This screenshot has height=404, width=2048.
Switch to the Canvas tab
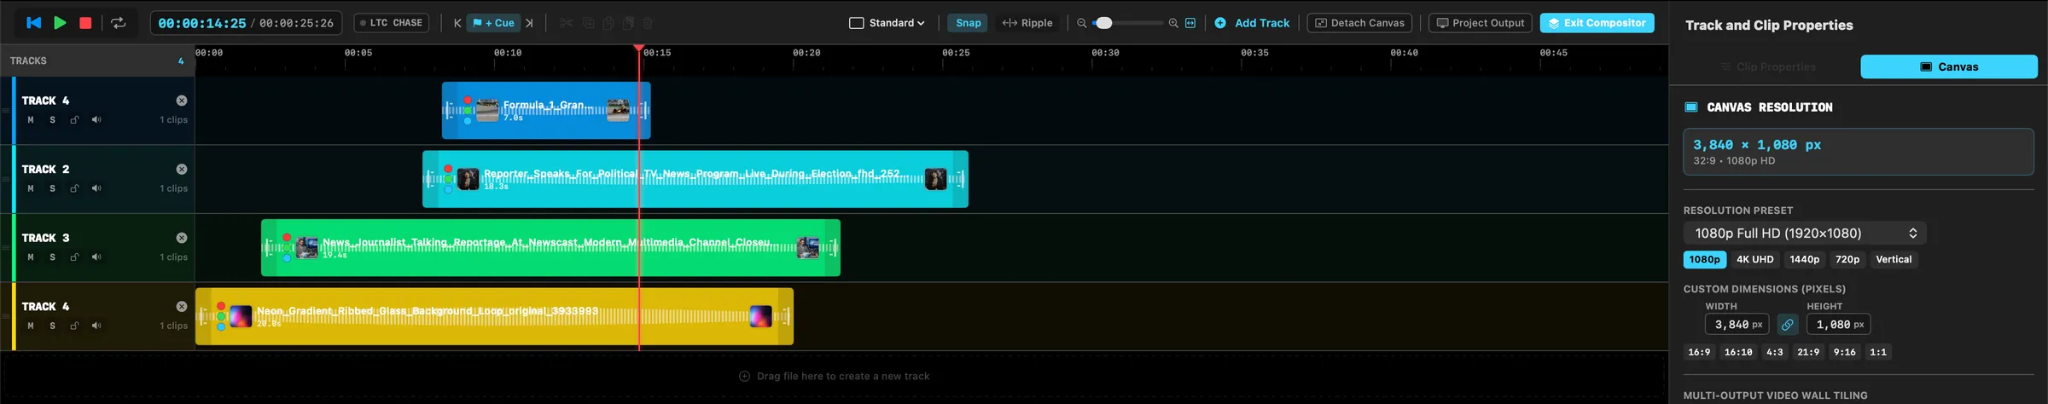[x=1949, y=66]
